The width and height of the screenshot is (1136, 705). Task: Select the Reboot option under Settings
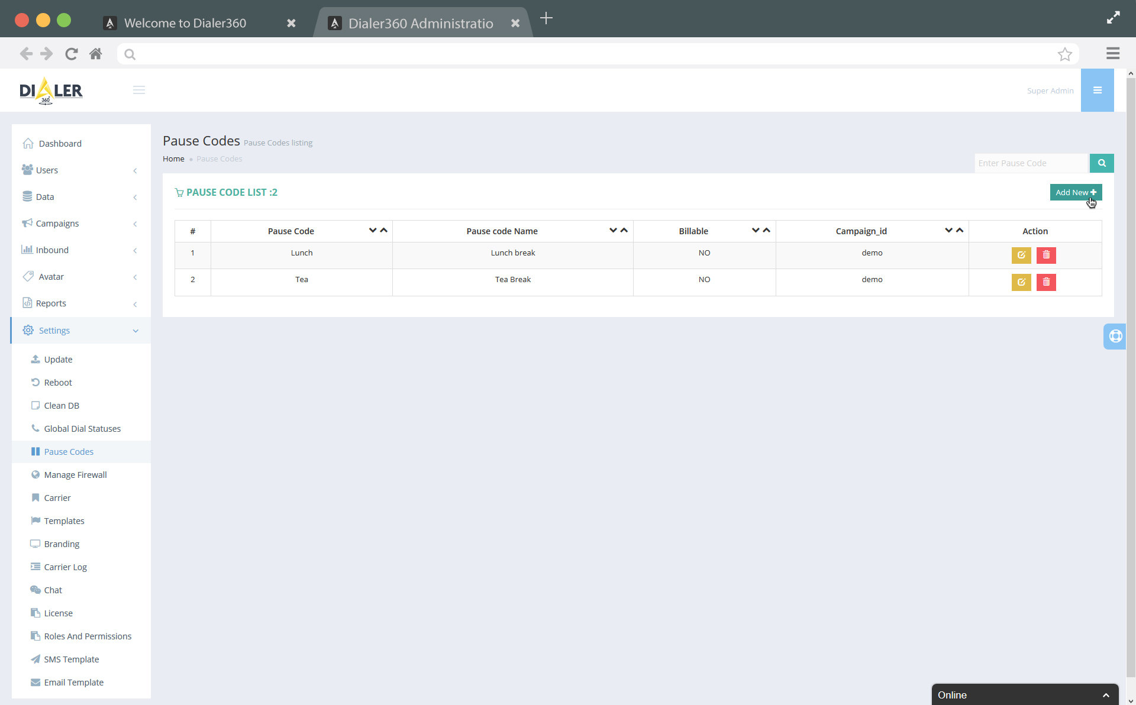[58, 382]
